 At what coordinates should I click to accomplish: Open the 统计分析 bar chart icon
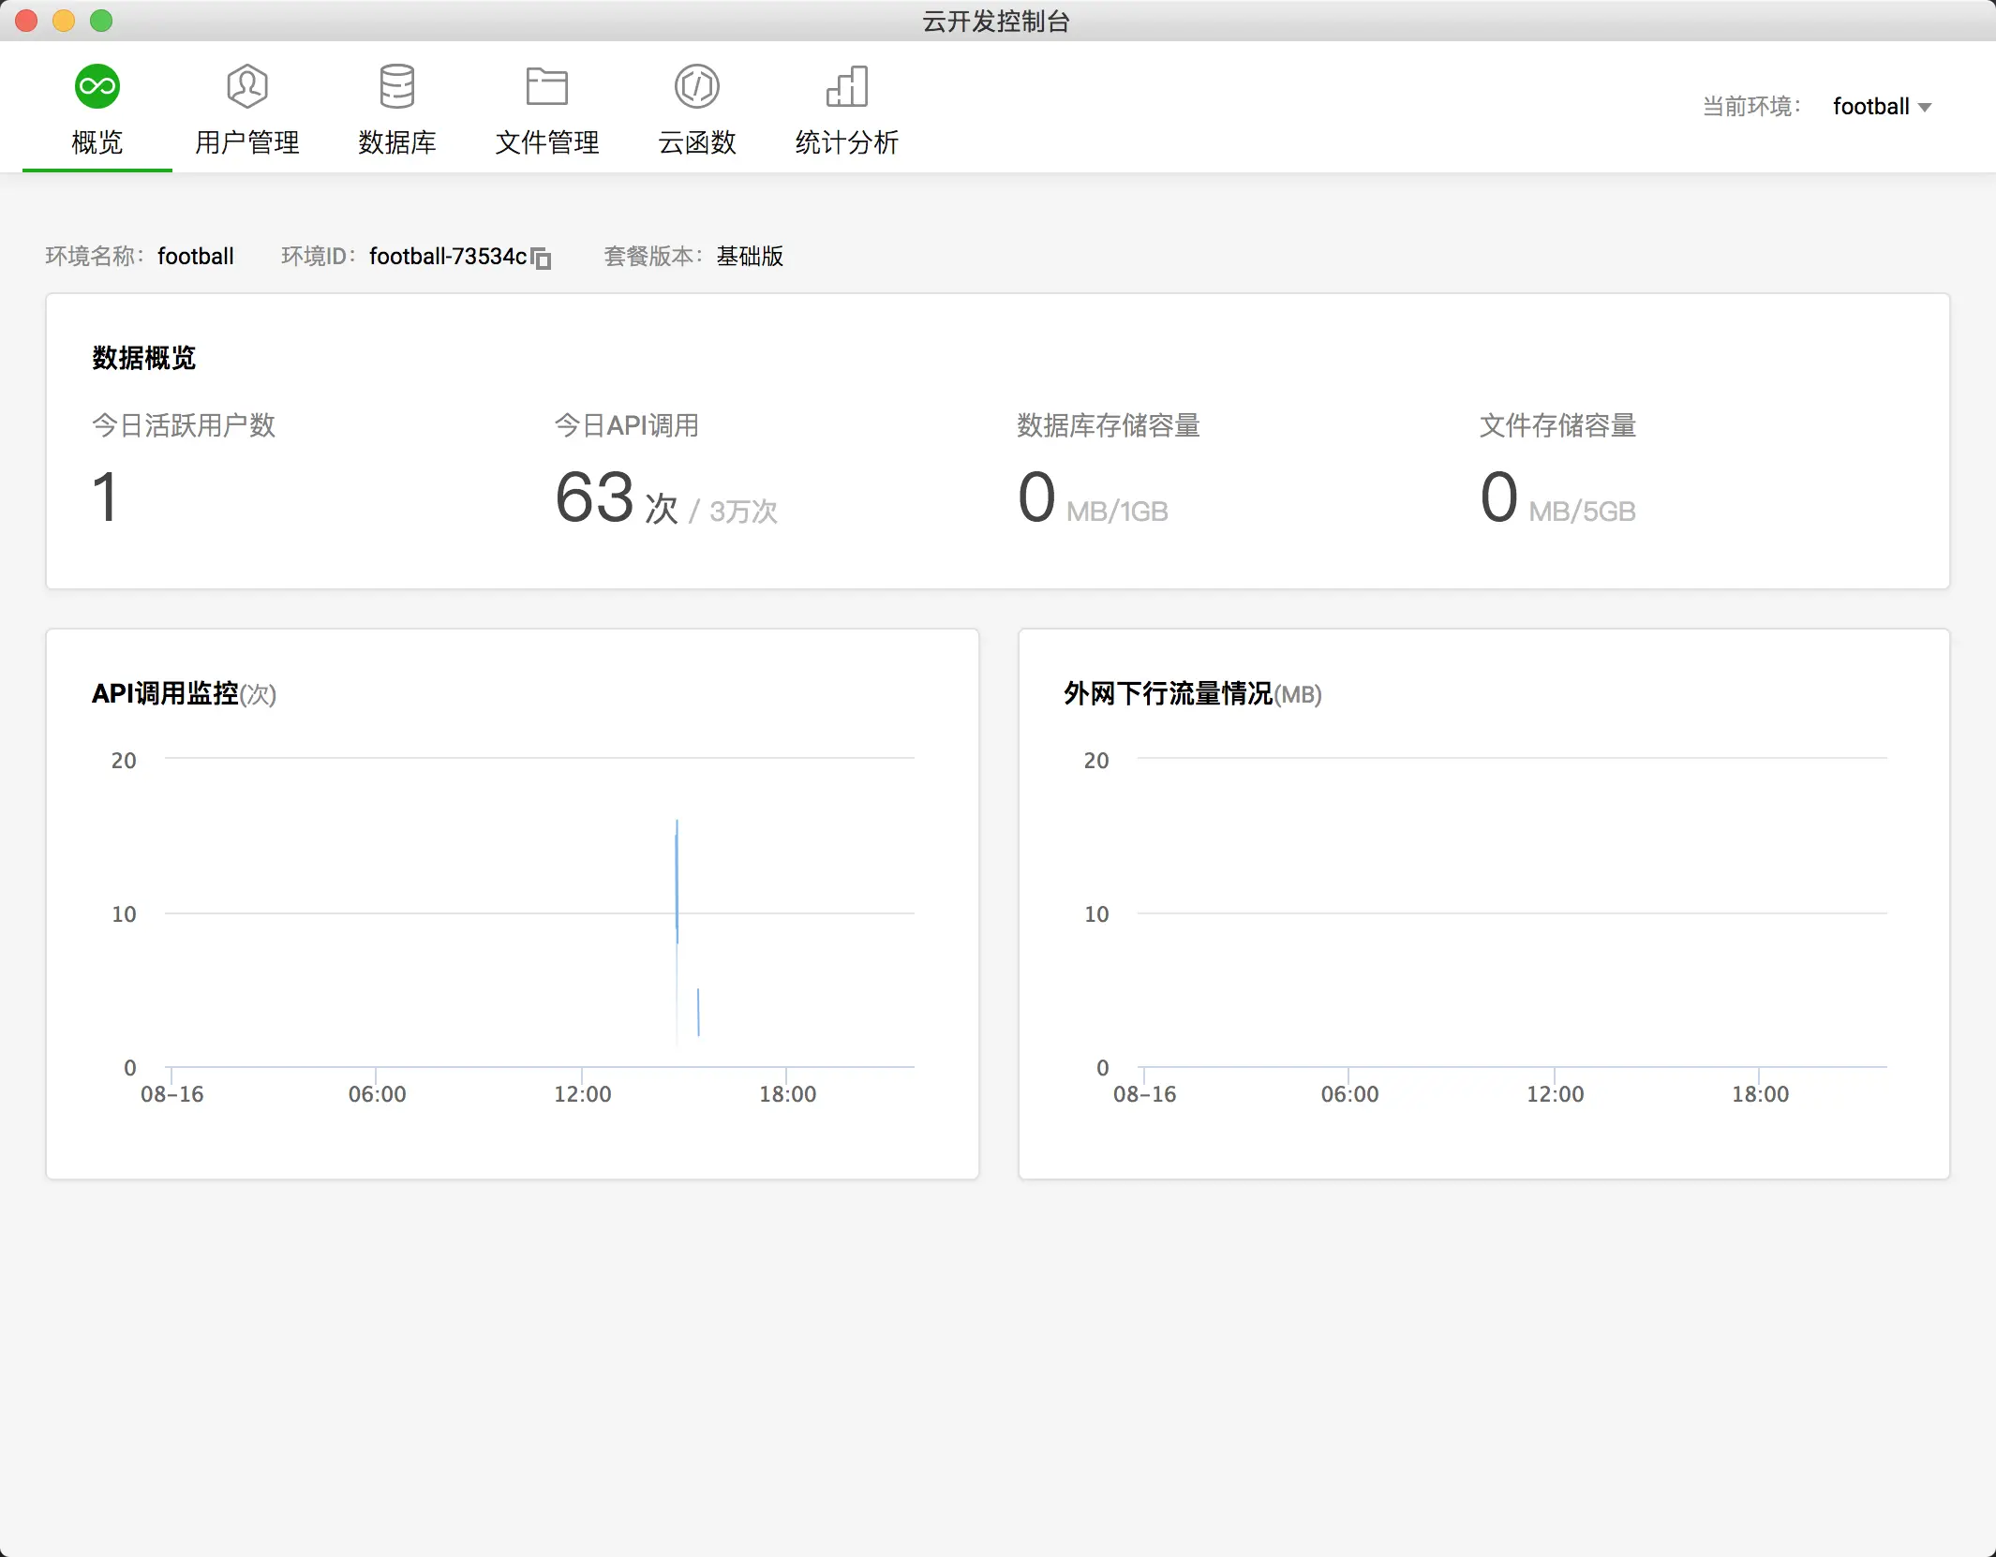(847, 86)
